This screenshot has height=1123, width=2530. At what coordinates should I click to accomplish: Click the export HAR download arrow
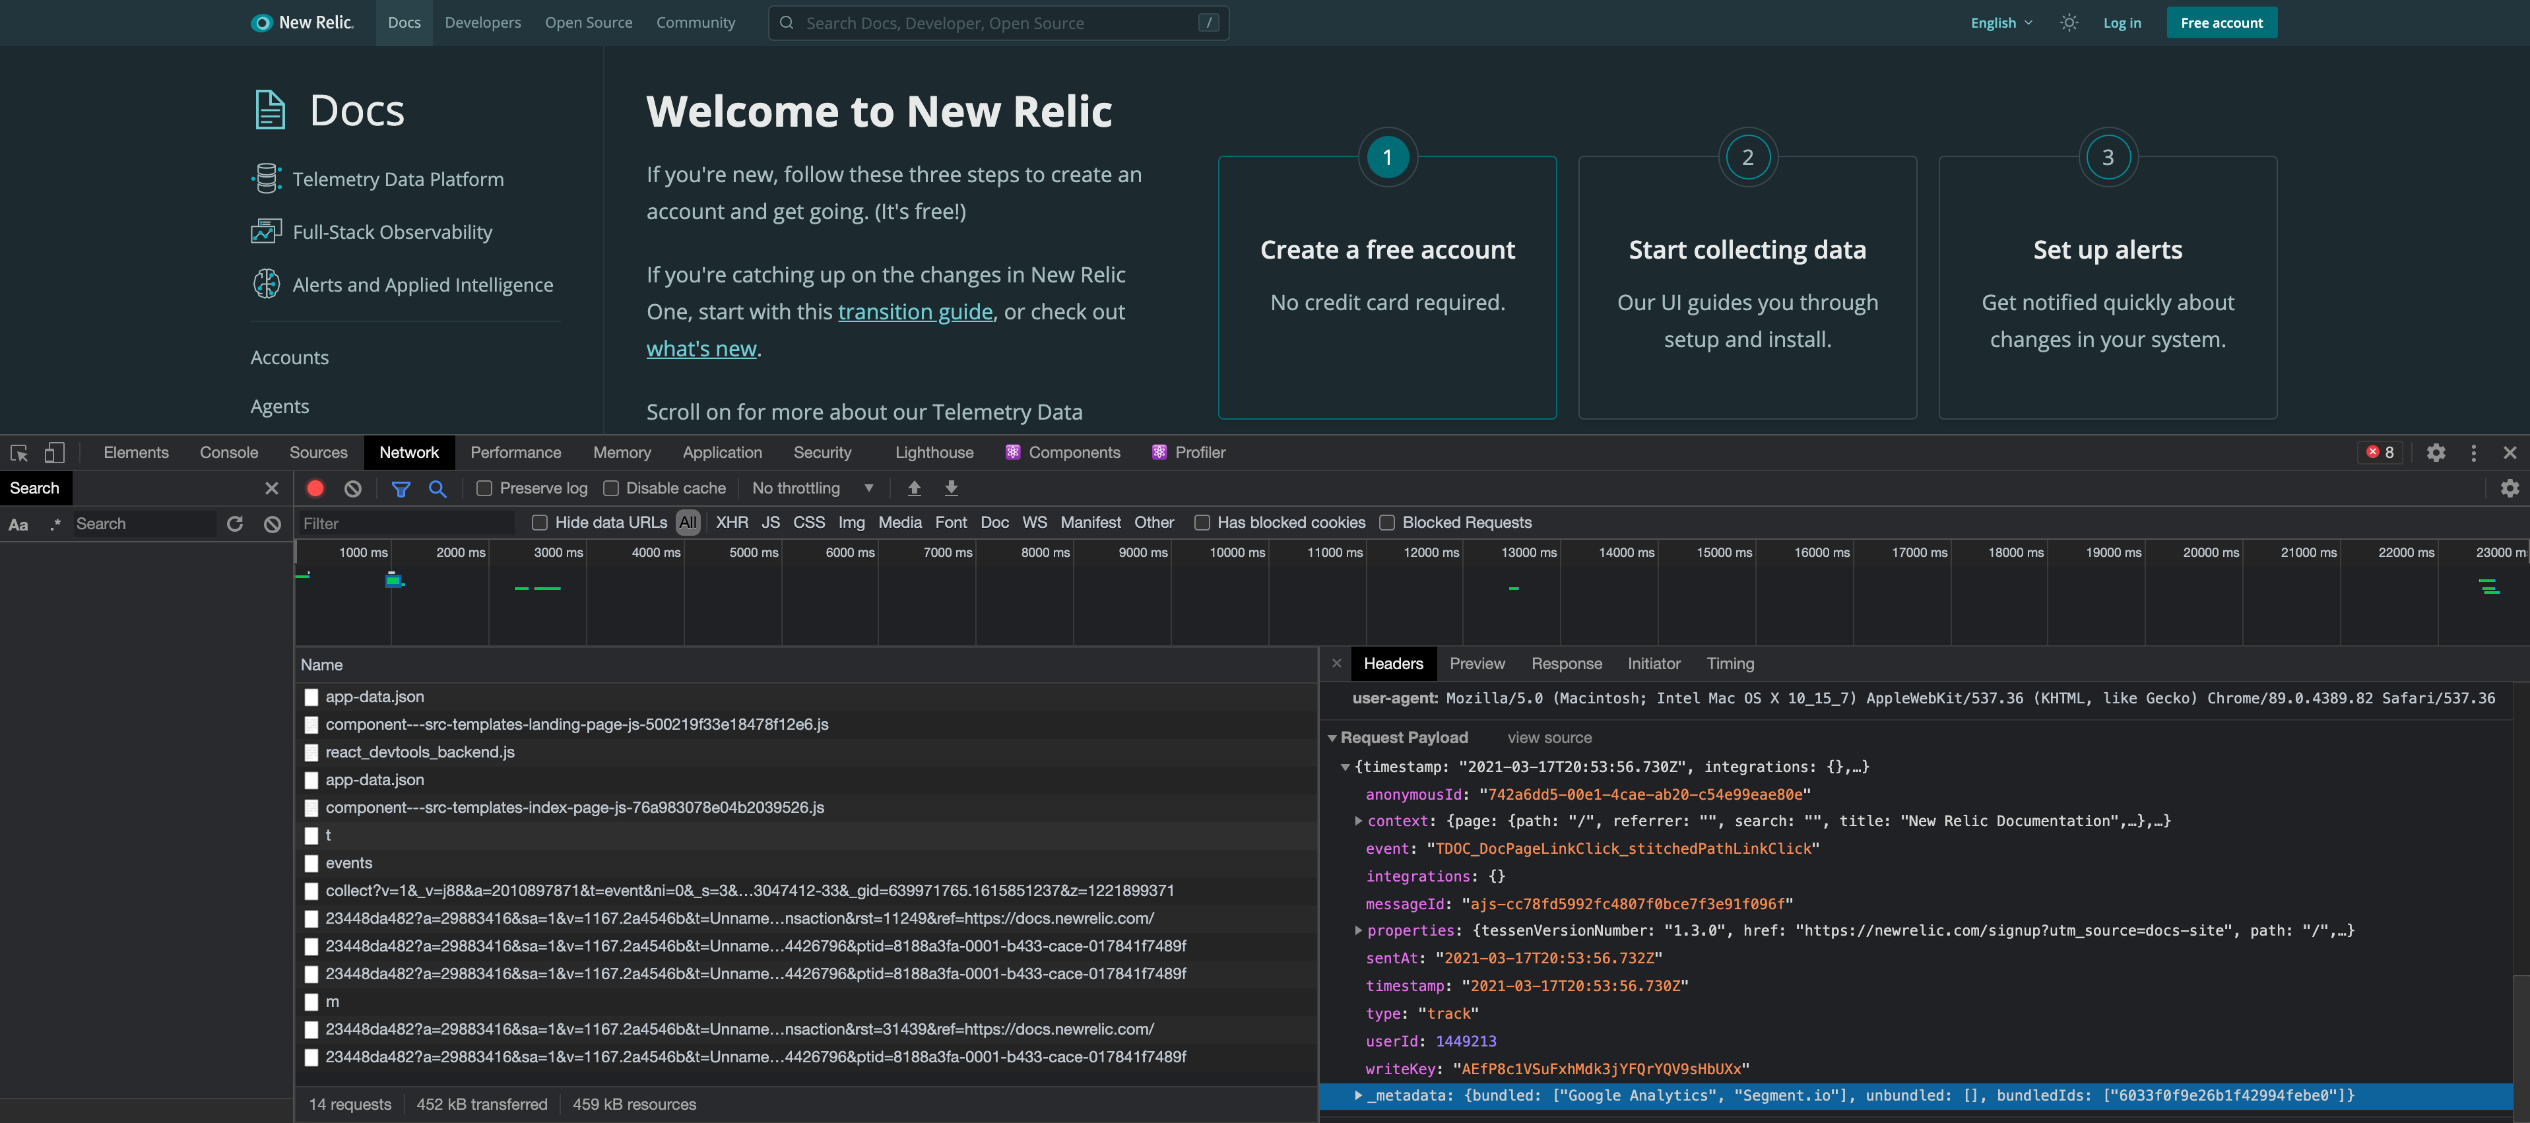tap(951, 488)
